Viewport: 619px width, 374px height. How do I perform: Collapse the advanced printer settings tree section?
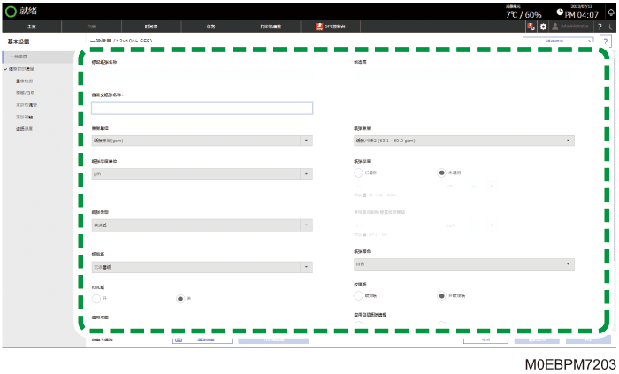pos(5,69)
